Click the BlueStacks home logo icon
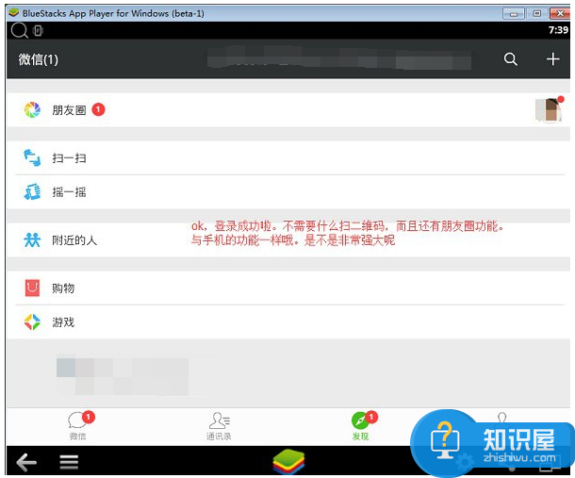Viewport: 575px width, 478px height. tap(288, 461)
